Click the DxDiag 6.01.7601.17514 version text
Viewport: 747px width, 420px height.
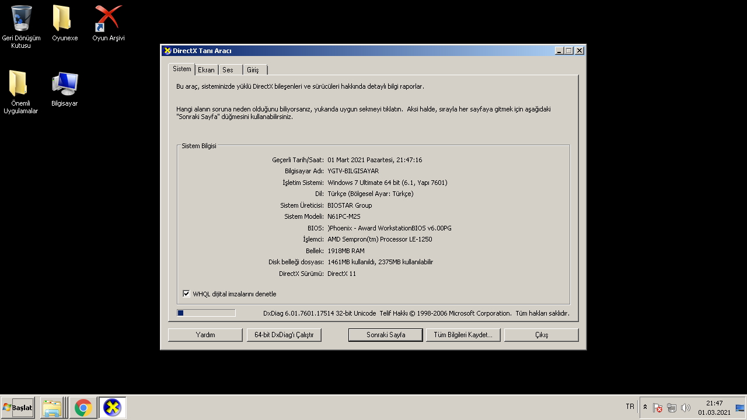coord(320,313)
